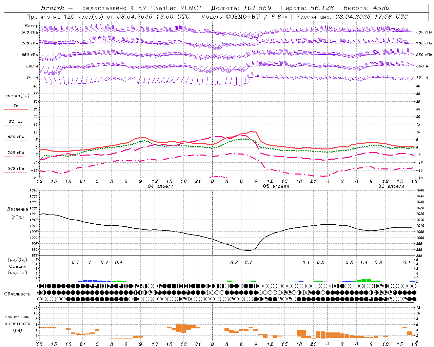Select the forecast start time "03.04.2025 12:00 UTC"
Screen dimensions: 434x347
[x=153, y=17]
